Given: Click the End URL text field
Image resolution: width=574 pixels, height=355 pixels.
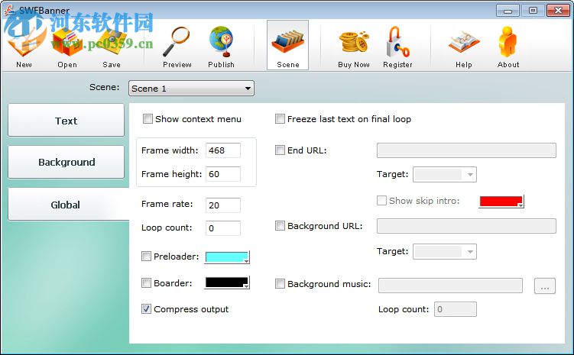Looking at the screenshot, I should (466, 150).
